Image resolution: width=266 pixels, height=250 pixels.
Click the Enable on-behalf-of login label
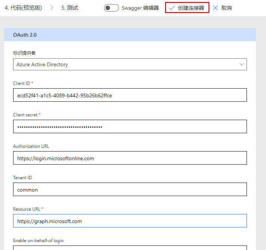(x=38, y=241)
